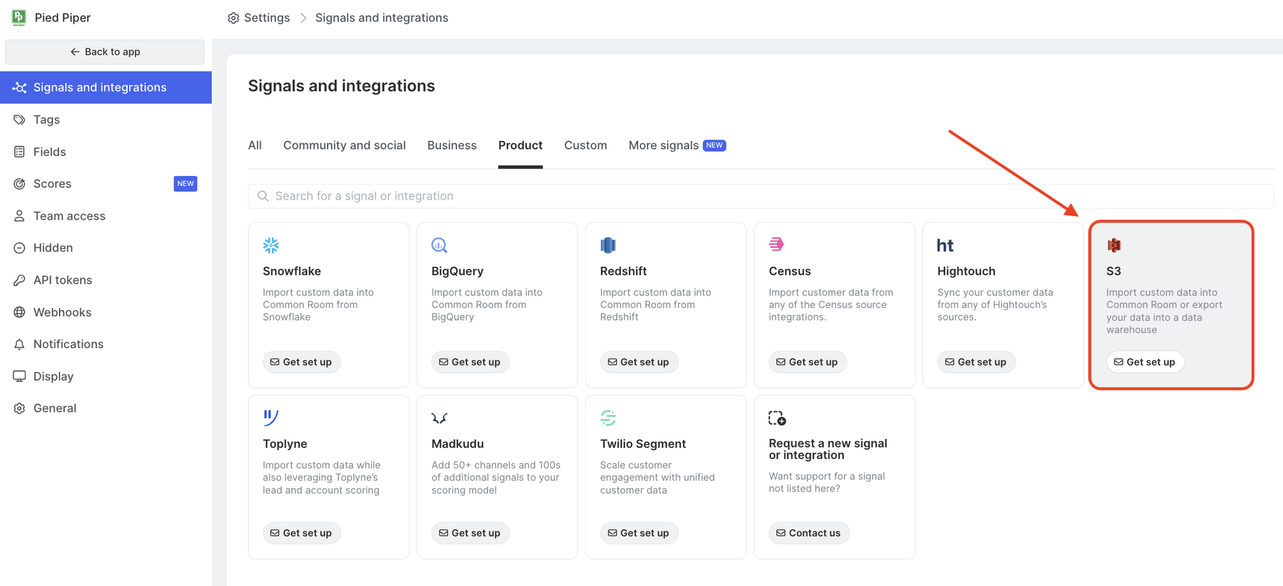Open the General settings page
1283x586 pixels.
(106, 408)
